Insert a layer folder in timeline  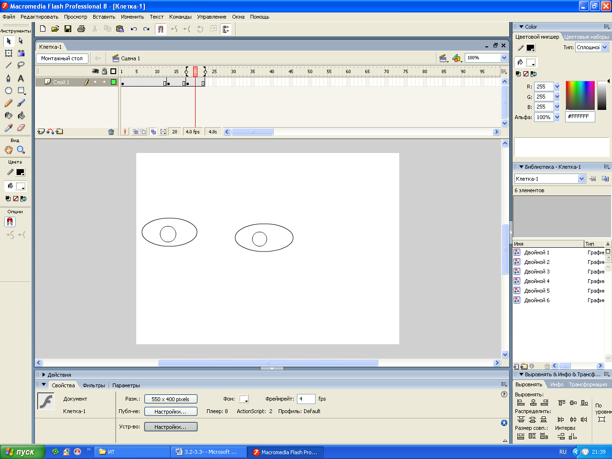59,131
